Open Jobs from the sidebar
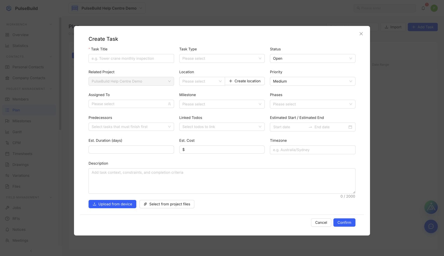This screenshot has height=256, width=444. tap(29, 208)
